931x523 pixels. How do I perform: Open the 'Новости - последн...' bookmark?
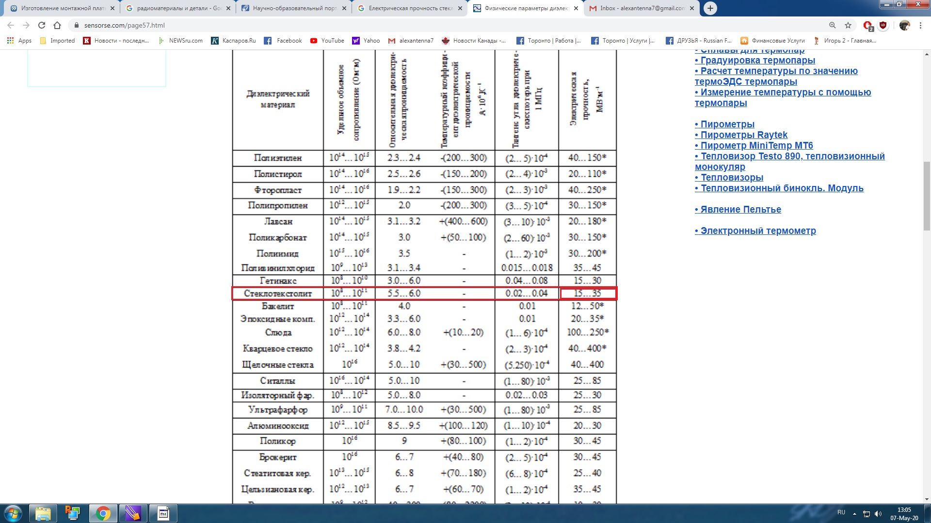coord(116,41)
